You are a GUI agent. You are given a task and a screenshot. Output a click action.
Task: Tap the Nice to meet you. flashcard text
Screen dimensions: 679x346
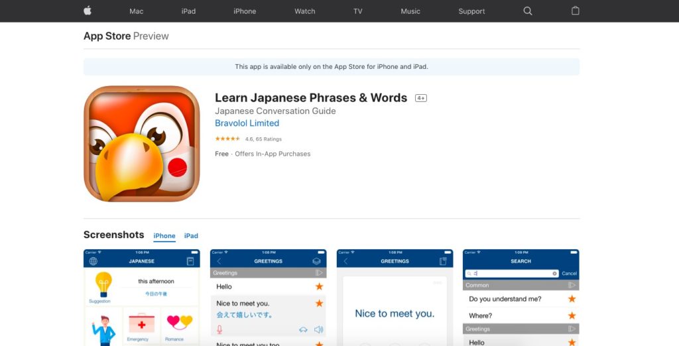pyautogui.click(x=395, y=314)
